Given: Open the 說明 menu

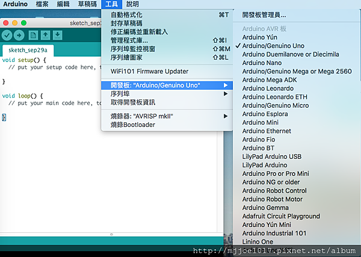Looking at the screenshot, I should (x=132, y=4).
